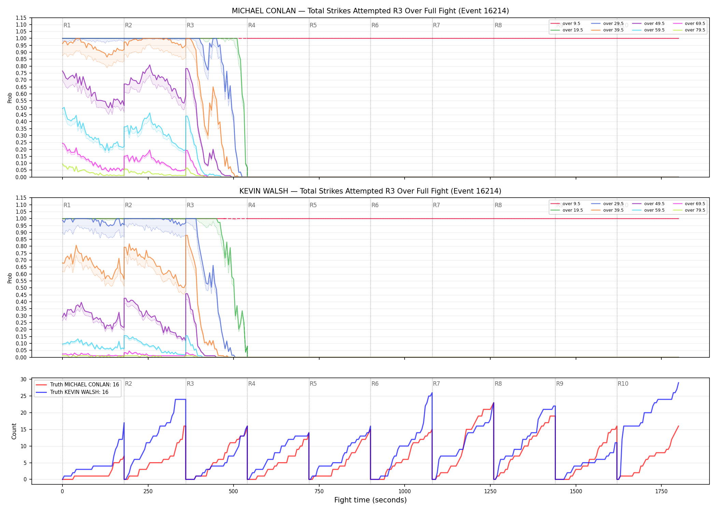Click the R6 round marker in Kevin Walsh chart

[x=375, y=205]
